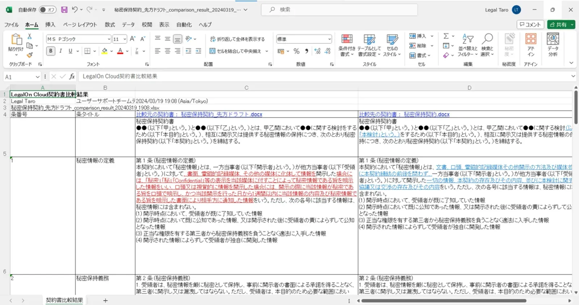Click Insert Function fx icon
This screenshot has width=579, height=305.
pyautogui.click(x=72, y=76)
